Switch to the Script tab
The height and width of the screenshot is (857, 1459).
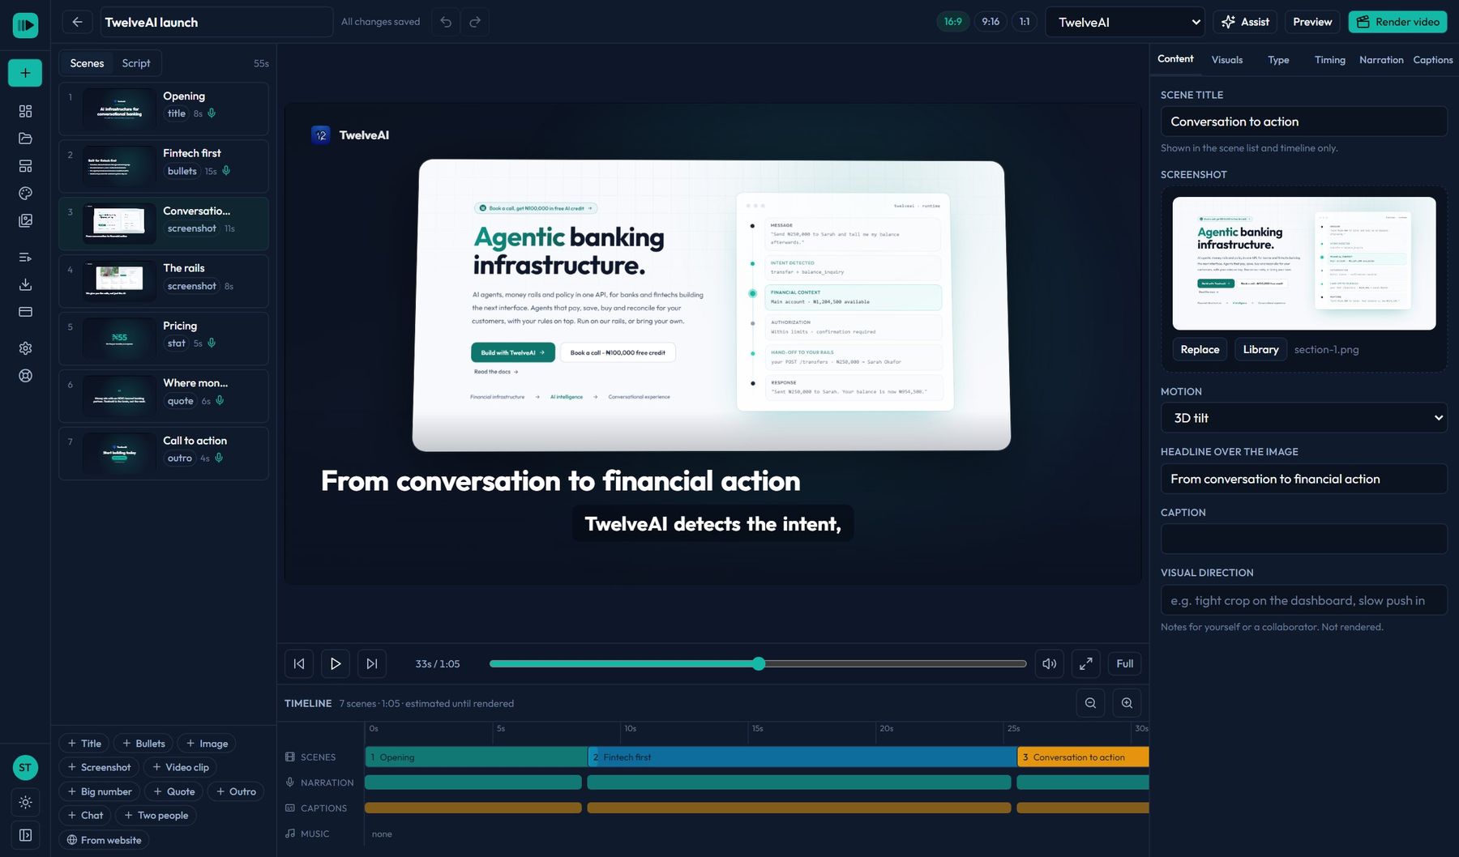point(136,63)
